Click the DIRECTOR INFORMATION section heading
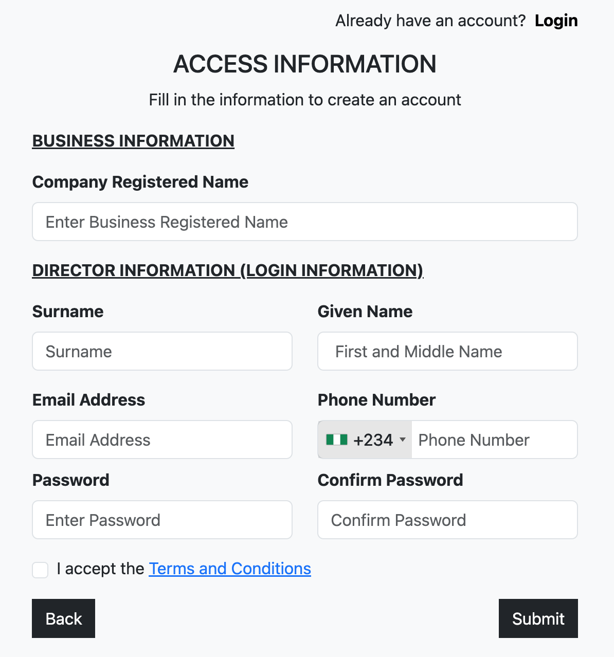 point(227,270)
